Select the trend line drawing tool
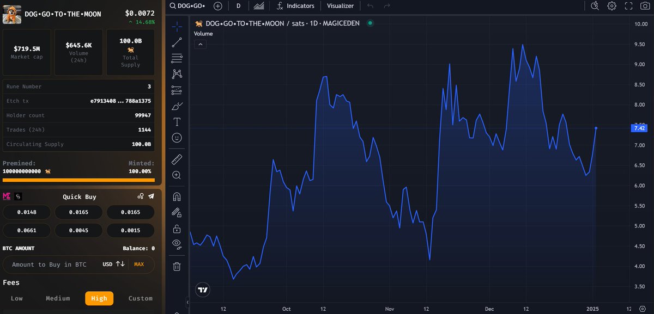The image size is (654, 314). click(x=177, y=42)
